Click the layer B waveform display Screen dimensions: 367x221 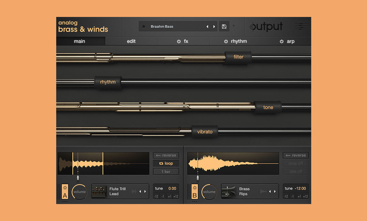coord(233,164)
